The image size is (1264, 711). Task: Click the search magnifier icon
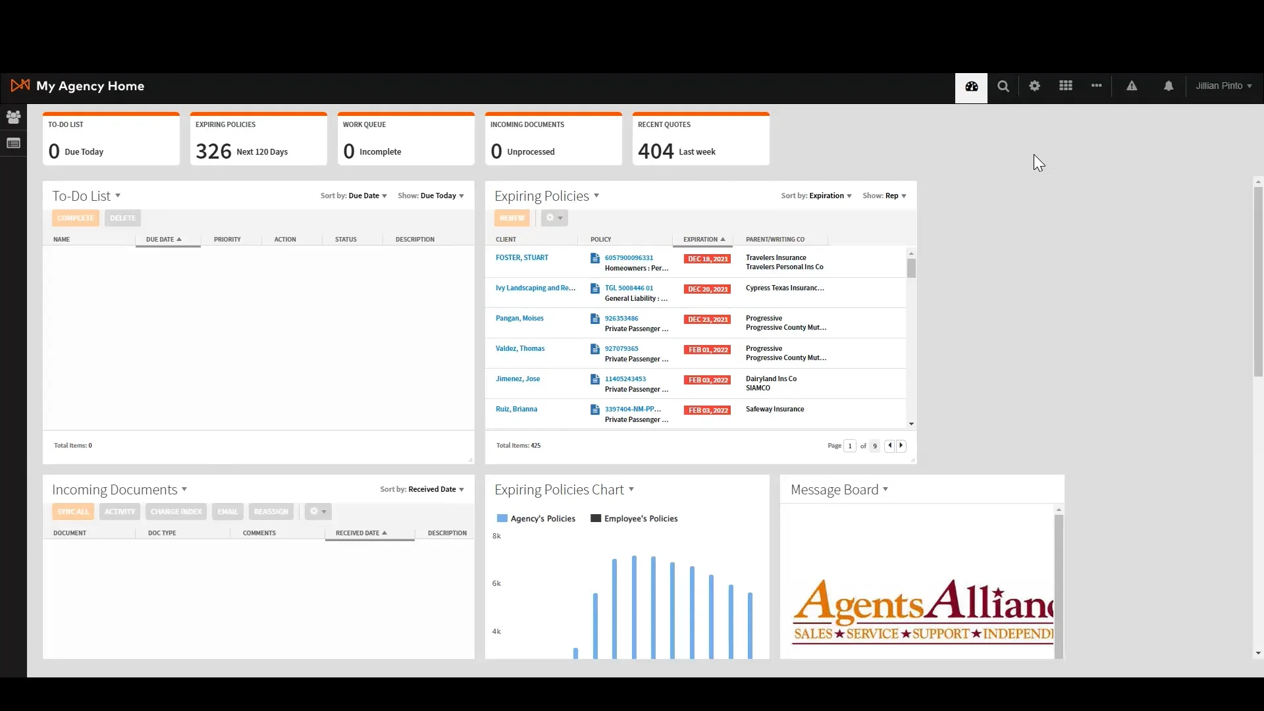point(1003,86)
